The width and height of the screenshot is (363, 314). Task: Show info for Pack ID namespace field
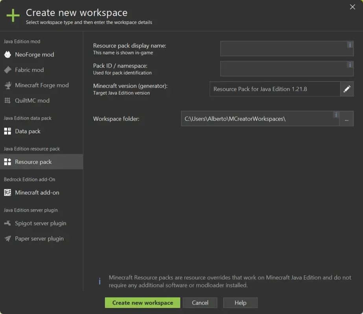click(x=350, y=65)
